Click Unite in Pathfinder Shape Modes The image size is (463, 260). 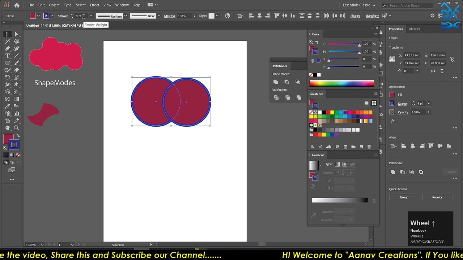[x=276, y=82]
